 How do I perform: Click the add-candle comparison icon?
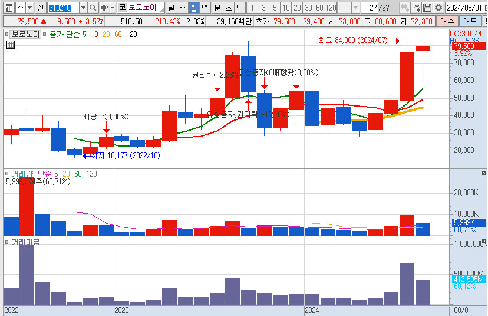coord(404,8)
